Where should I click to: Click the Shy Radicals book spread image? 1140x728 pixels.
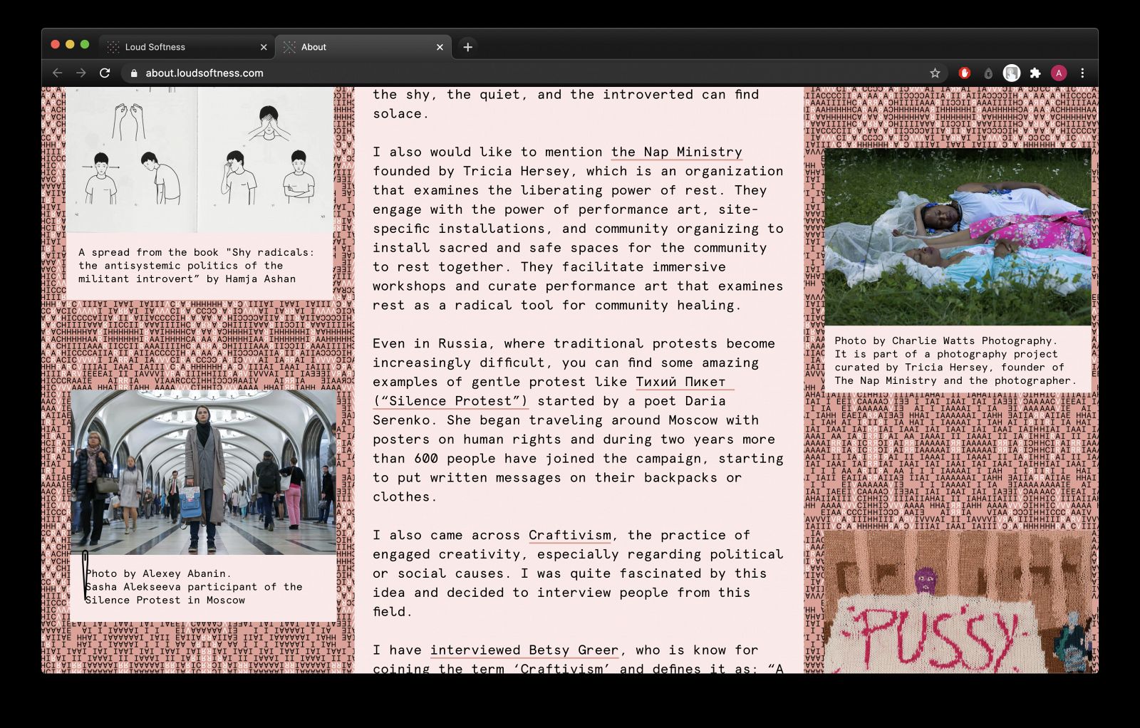(x=199, y=160)
